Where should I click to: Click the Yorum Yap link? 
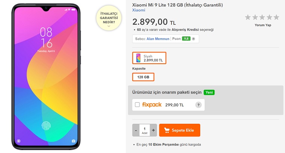[262, 25]
